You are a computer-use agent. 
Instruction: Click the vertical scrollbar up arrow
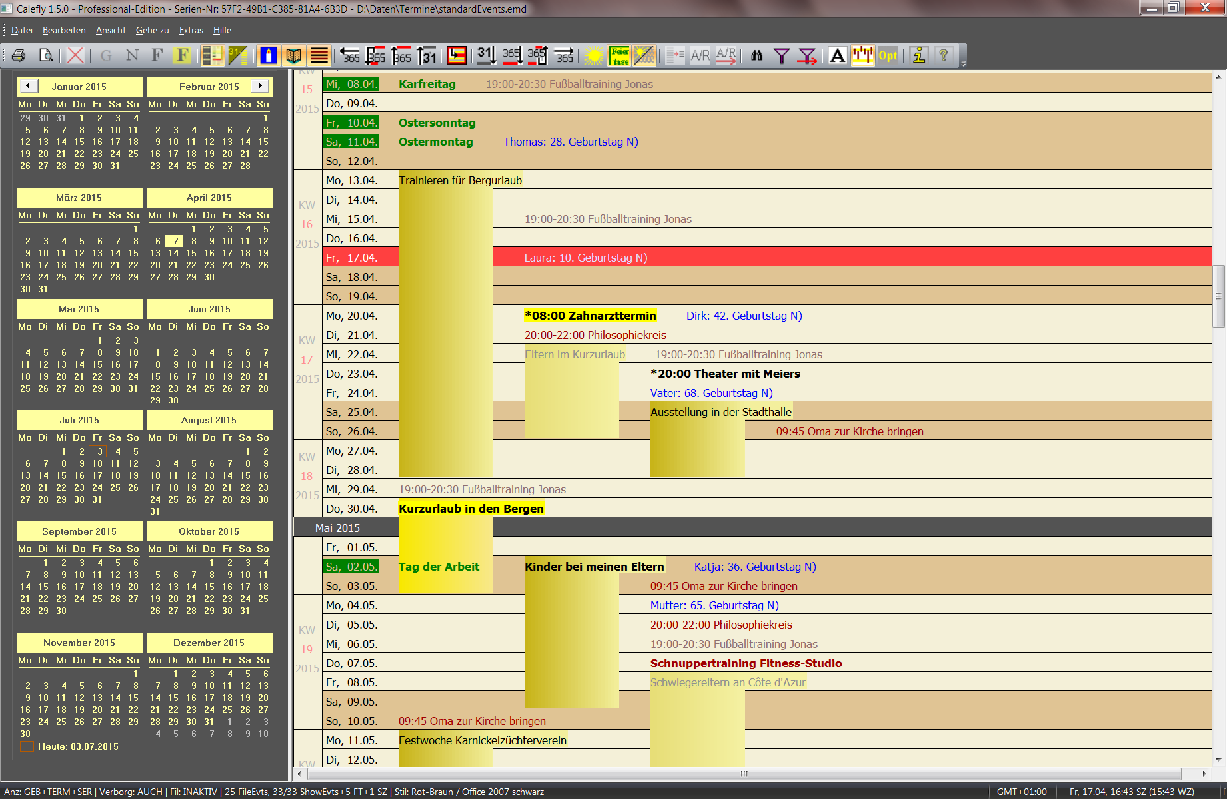(1219, 77)
